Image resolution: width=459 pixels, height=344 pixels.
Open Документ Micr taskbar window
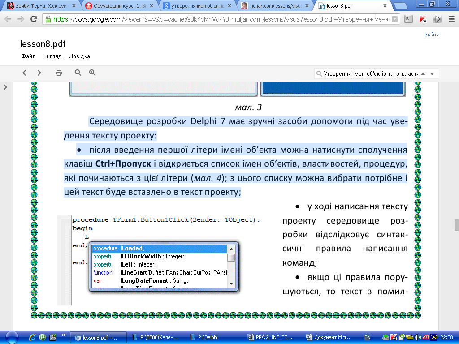tap(330, 338)
